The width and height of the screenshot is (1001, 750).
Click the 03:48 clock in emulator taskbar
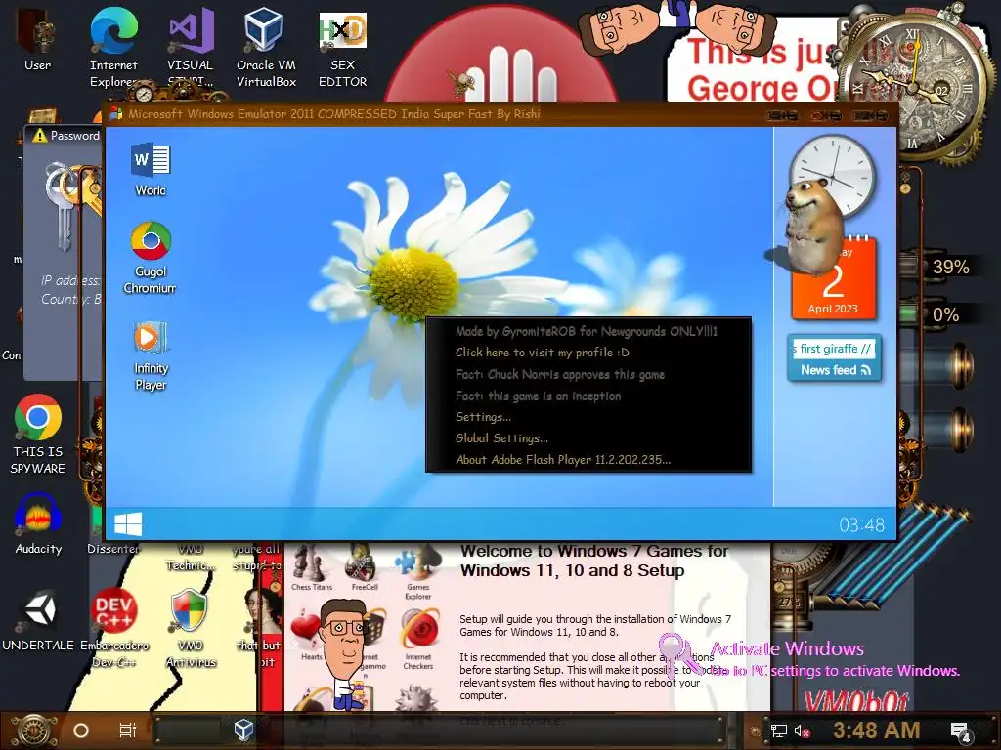[x=862, y=524]
